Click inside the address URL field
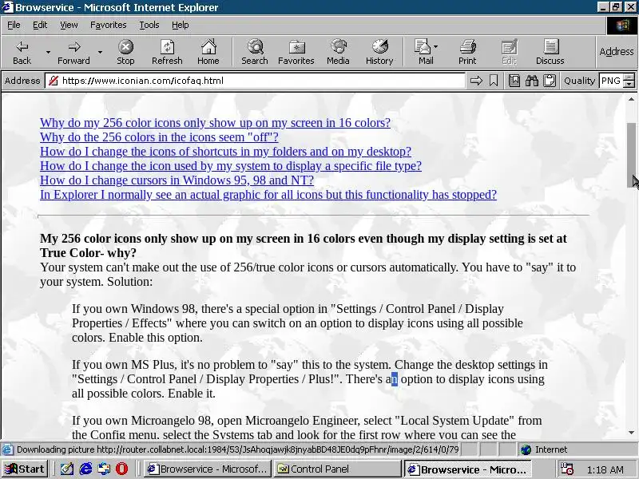The width and height of the screenshot is (639, 479). pos(255,81)
